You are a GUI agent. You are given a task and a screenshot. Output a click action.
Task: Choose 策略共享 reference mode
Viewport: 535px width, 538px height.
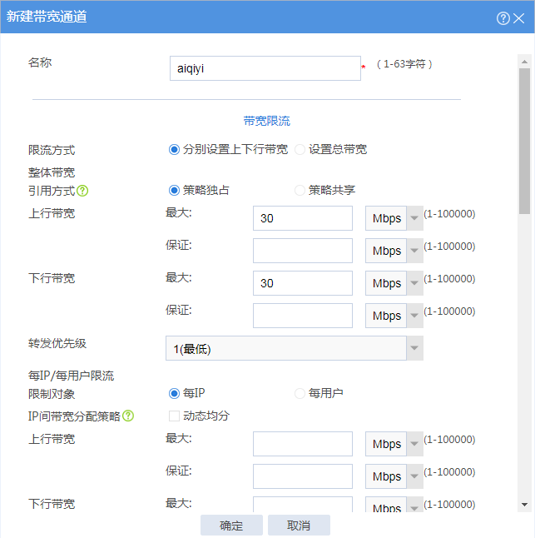tap(300, 190)
